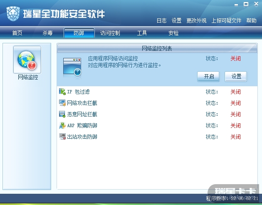Select the 出站攻击防御 row
The height and width of the screenshot is (205, 262).
[x=157, y=137]
